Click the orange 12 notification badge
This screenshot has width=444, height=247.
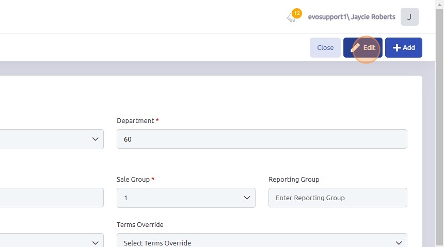pos(297,13)
